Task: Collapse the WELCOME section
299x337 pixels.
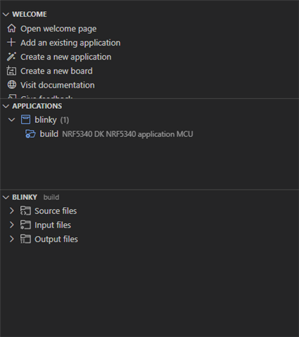Action: (x=6, y=15)
